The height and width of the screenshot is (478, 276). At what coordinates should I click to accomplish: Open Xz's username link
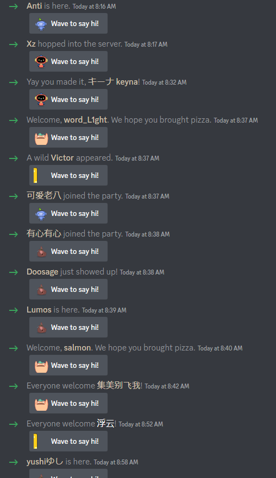tap(31, 44)
